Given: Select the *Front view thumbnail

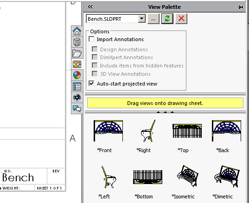Looking at the screenshot, I should (108, 131).
